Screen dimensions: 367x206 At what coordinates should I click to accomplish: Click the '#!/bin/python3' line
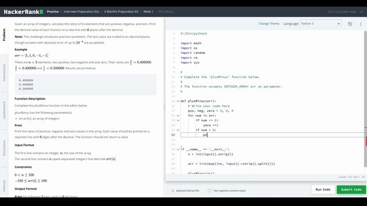[194, 34]
